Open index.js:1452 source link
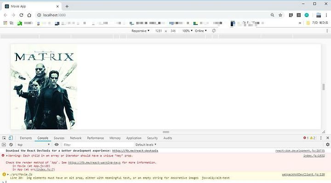Screen dimensions: 331x183 pos(314,155)
